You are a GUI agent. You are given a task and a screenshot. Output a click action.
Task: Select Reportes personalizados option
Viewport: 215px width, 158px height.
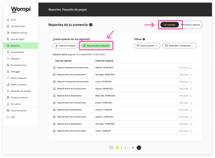[x=96, y=46]
